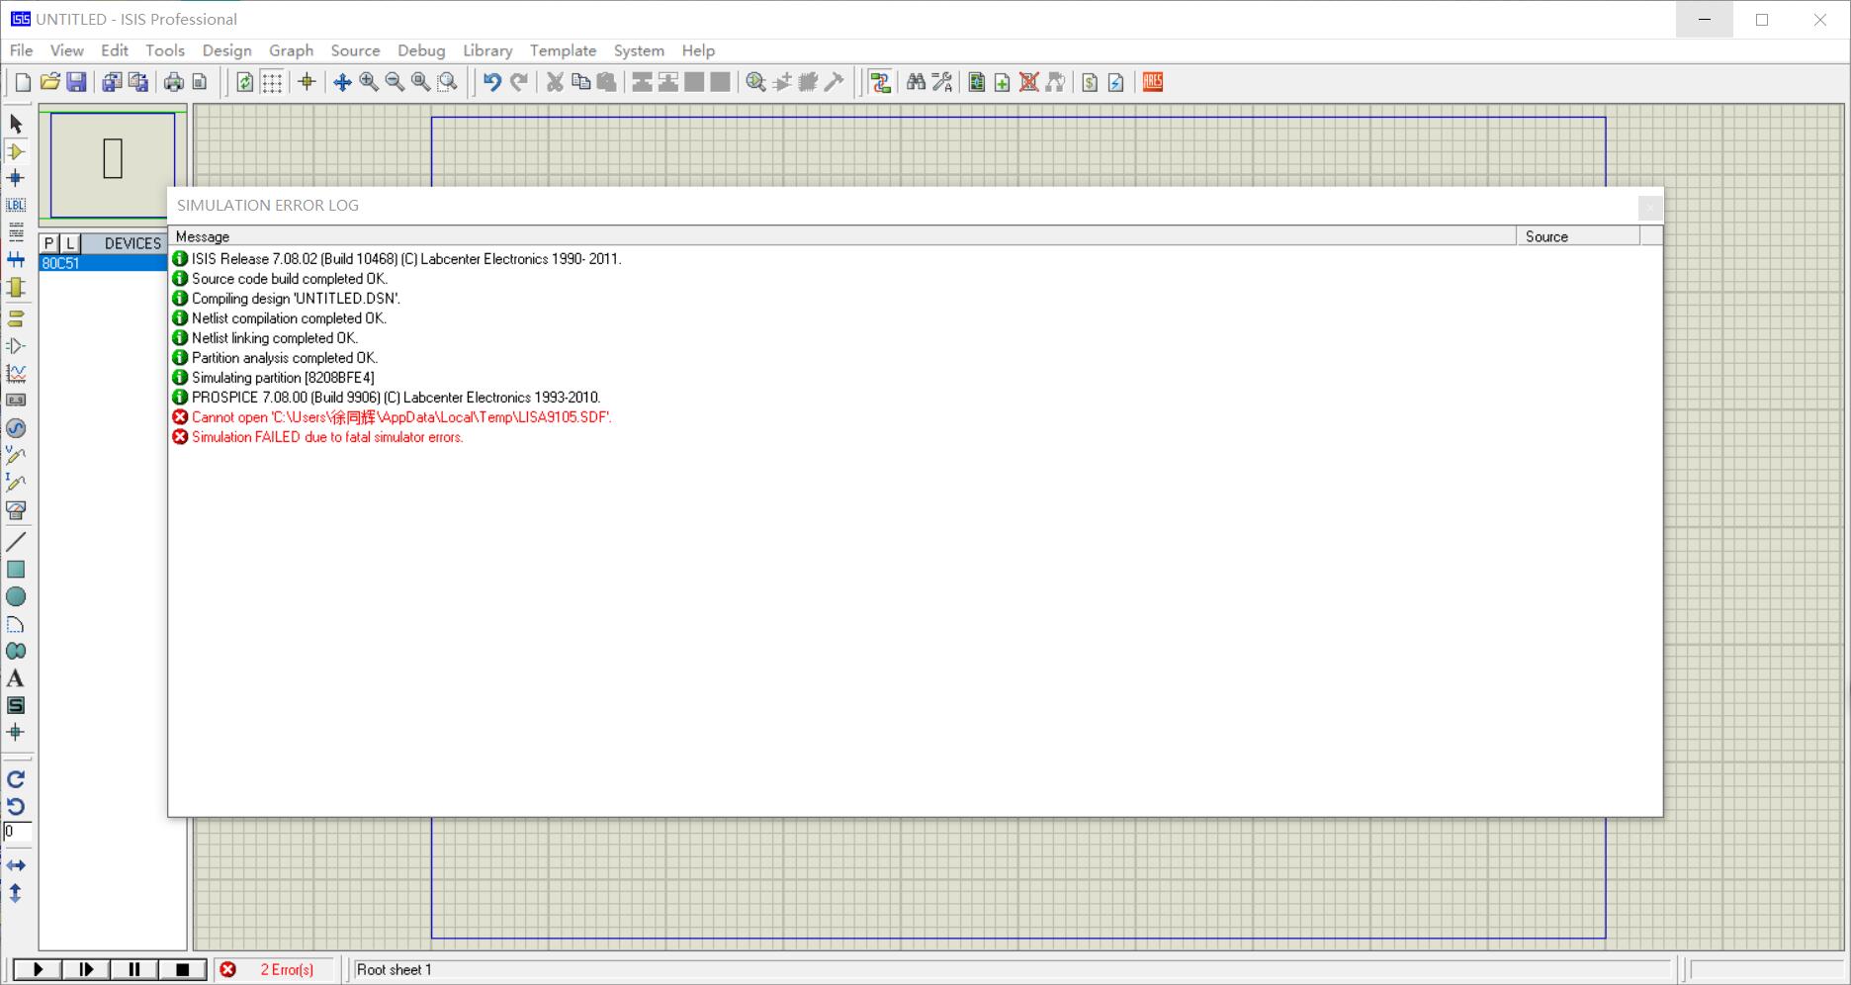Print the design
The width and height of the screenshot is (1851, 985).
[174, 82]
